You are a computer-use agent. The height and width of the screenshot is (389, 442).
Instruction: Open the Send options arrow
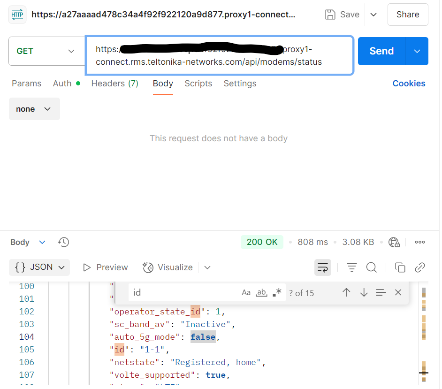417,51
